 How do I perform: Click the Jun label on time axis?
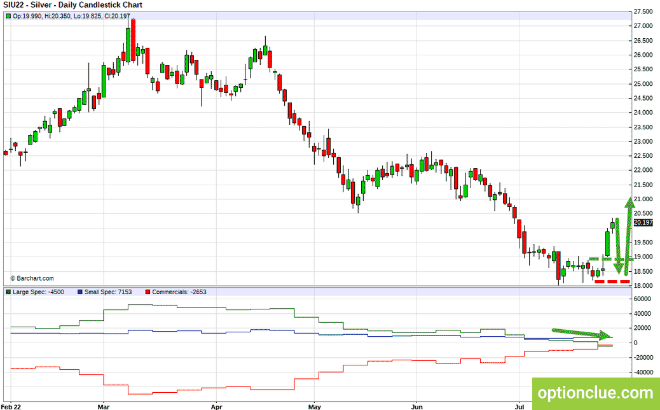pyautogui.click(x=416, y=407)
